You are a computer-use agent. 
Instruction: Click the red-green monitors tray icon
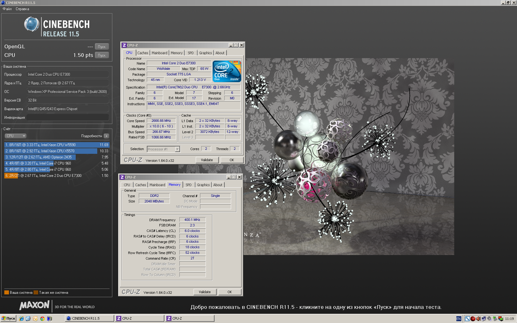[x=501, y=319]
